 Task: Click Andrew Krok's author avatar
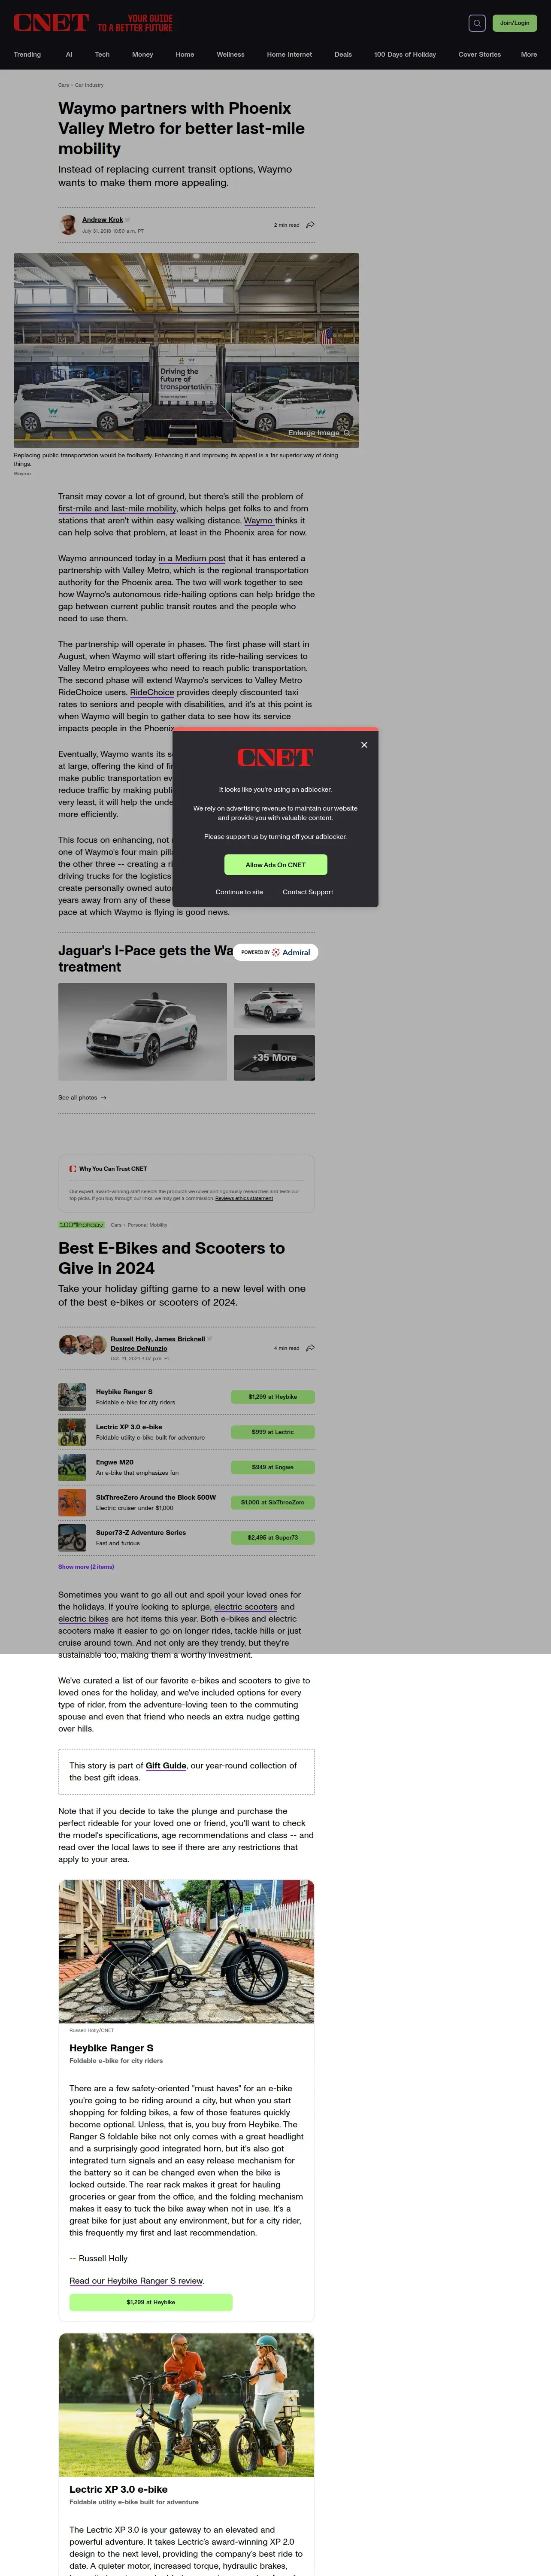68,225
